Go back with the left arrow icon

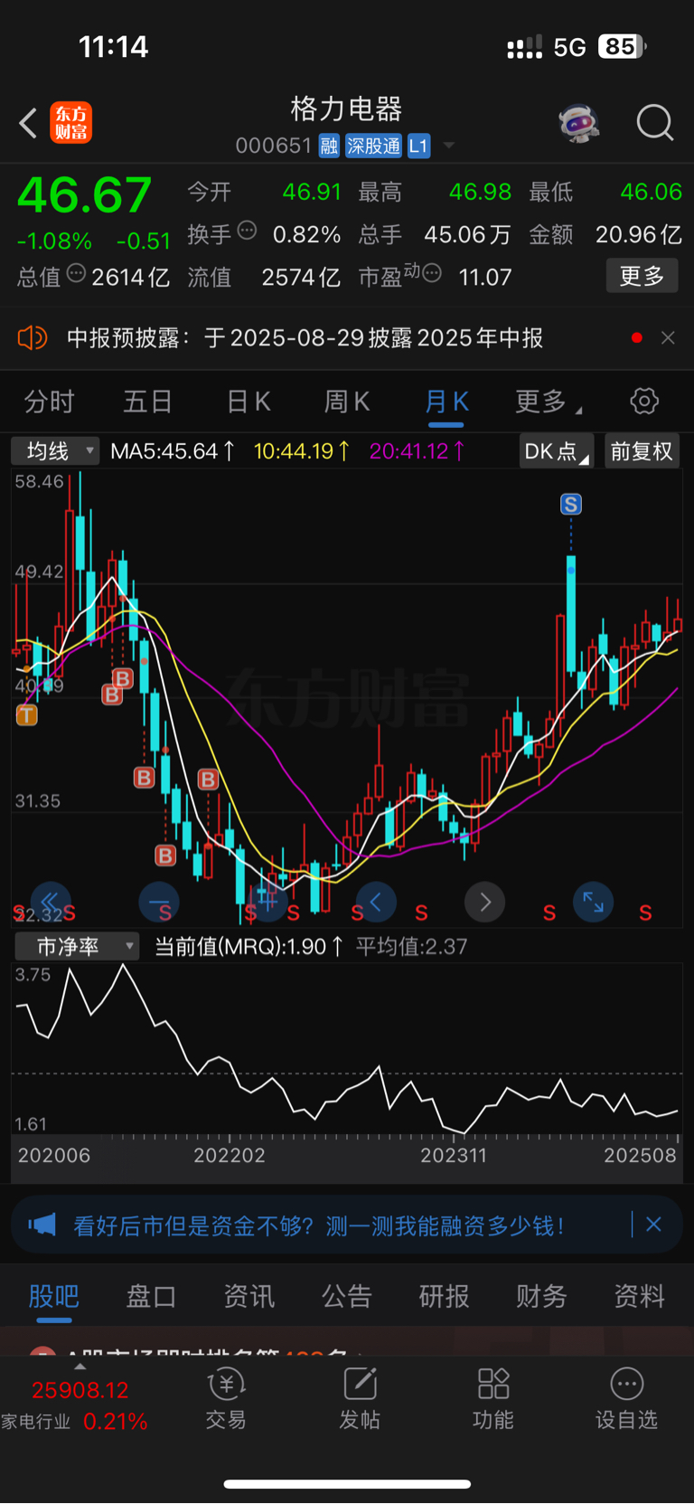coord(28,123)
